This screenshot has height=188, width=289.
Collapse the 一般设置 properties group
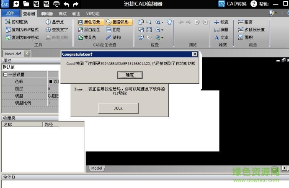point(5,75)
